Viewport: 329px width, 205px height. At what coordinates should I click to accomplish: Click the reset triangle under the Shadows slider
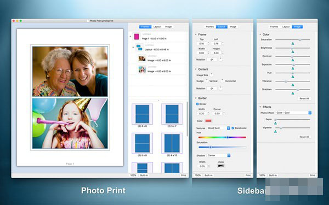tap(293, 93)
